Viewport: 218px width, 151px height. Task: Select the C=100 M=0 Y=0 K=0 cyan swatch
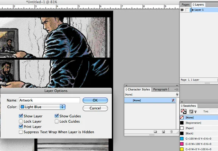point(199,139)
